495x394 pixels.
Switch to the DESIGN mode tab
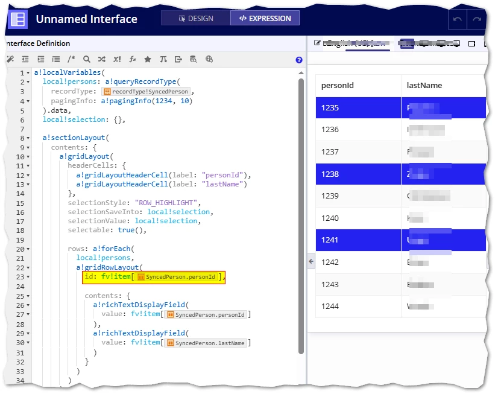(x=196, y=18)
